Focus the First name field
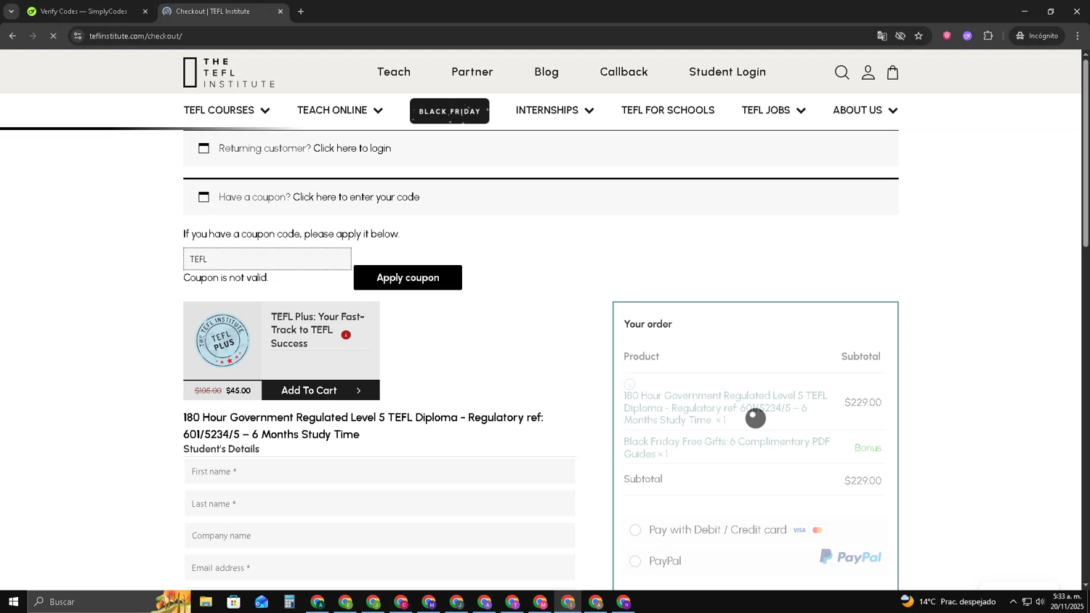Viewport: 1090px width, 613px height. pos(379,471)
